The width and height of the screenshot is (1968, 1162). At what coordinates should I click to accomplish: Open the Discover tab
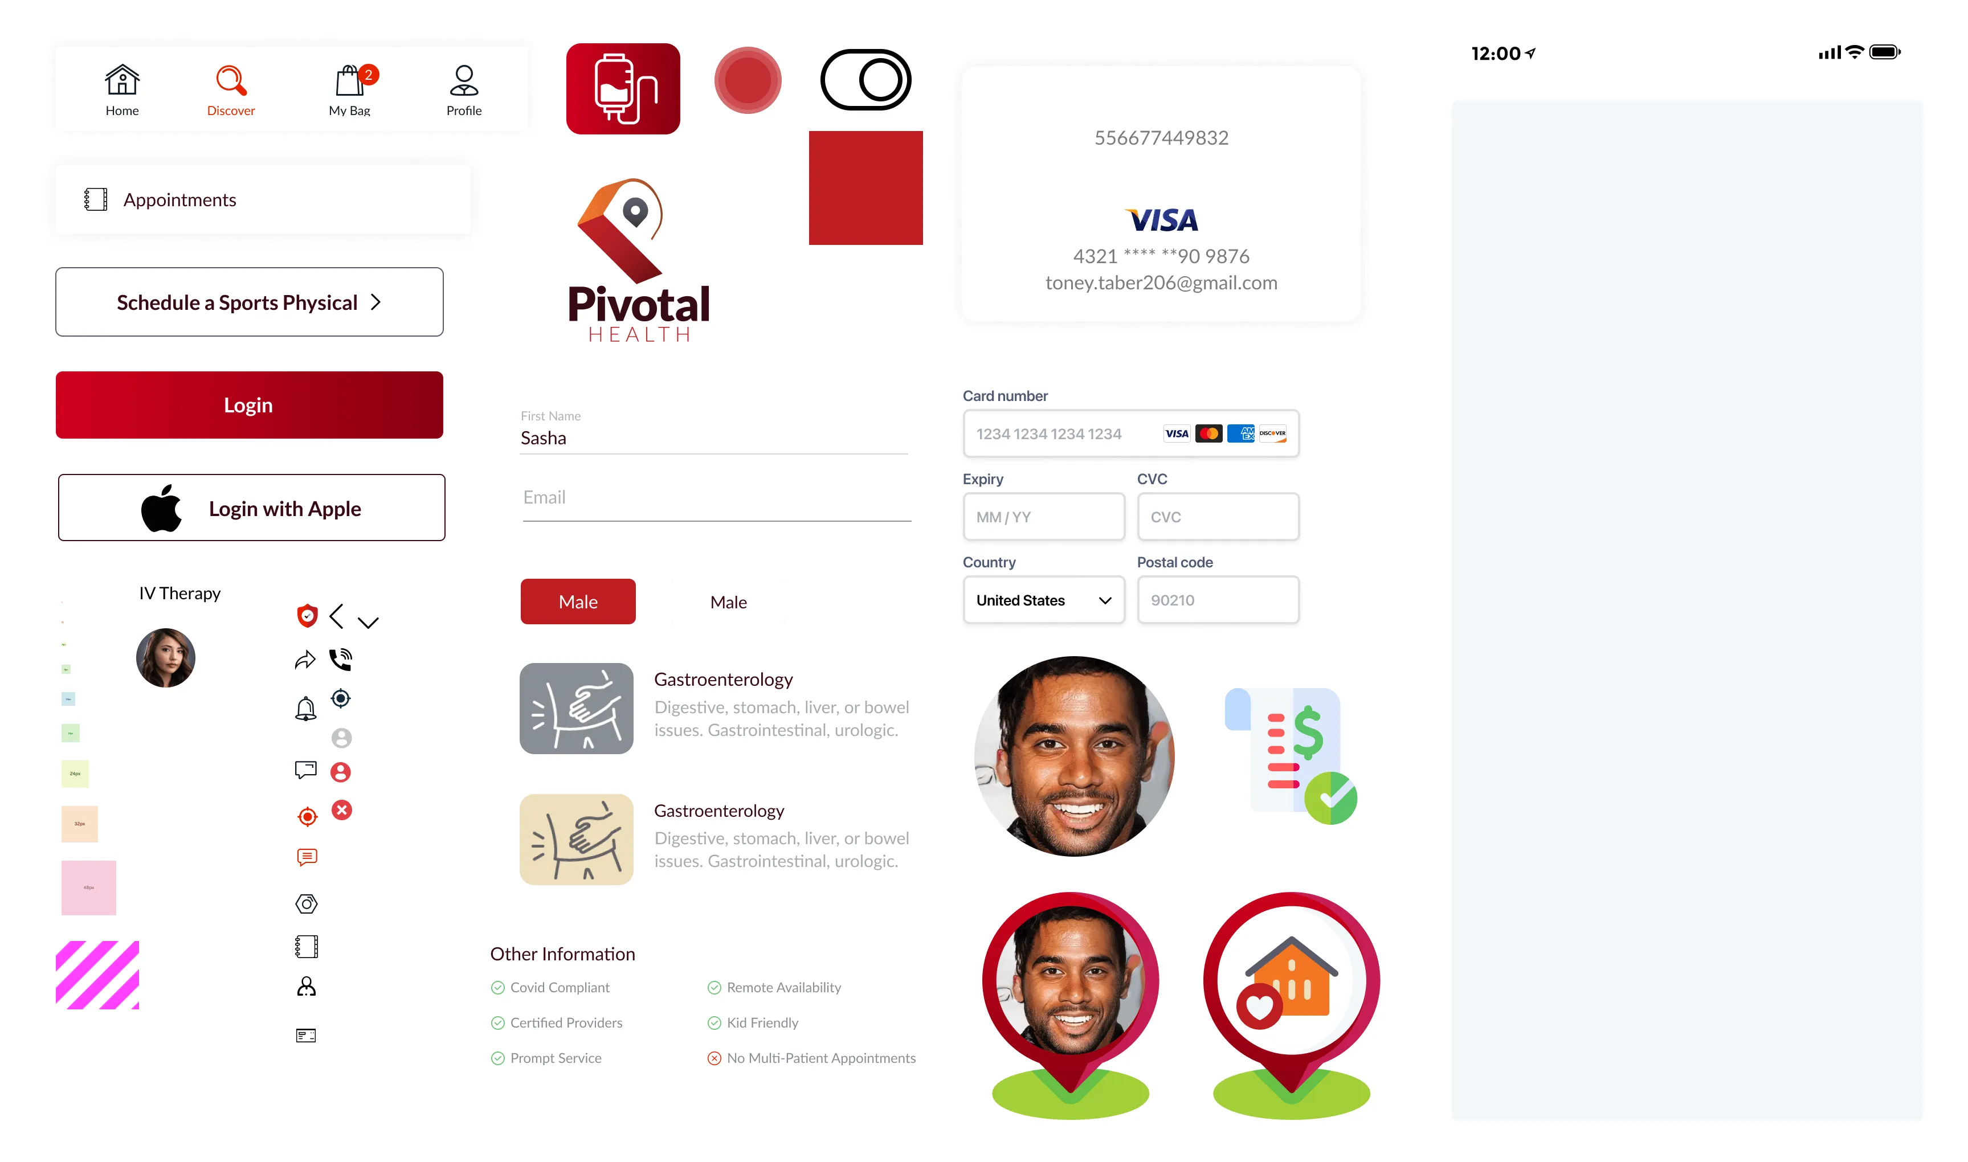click(x=230, y=87)
